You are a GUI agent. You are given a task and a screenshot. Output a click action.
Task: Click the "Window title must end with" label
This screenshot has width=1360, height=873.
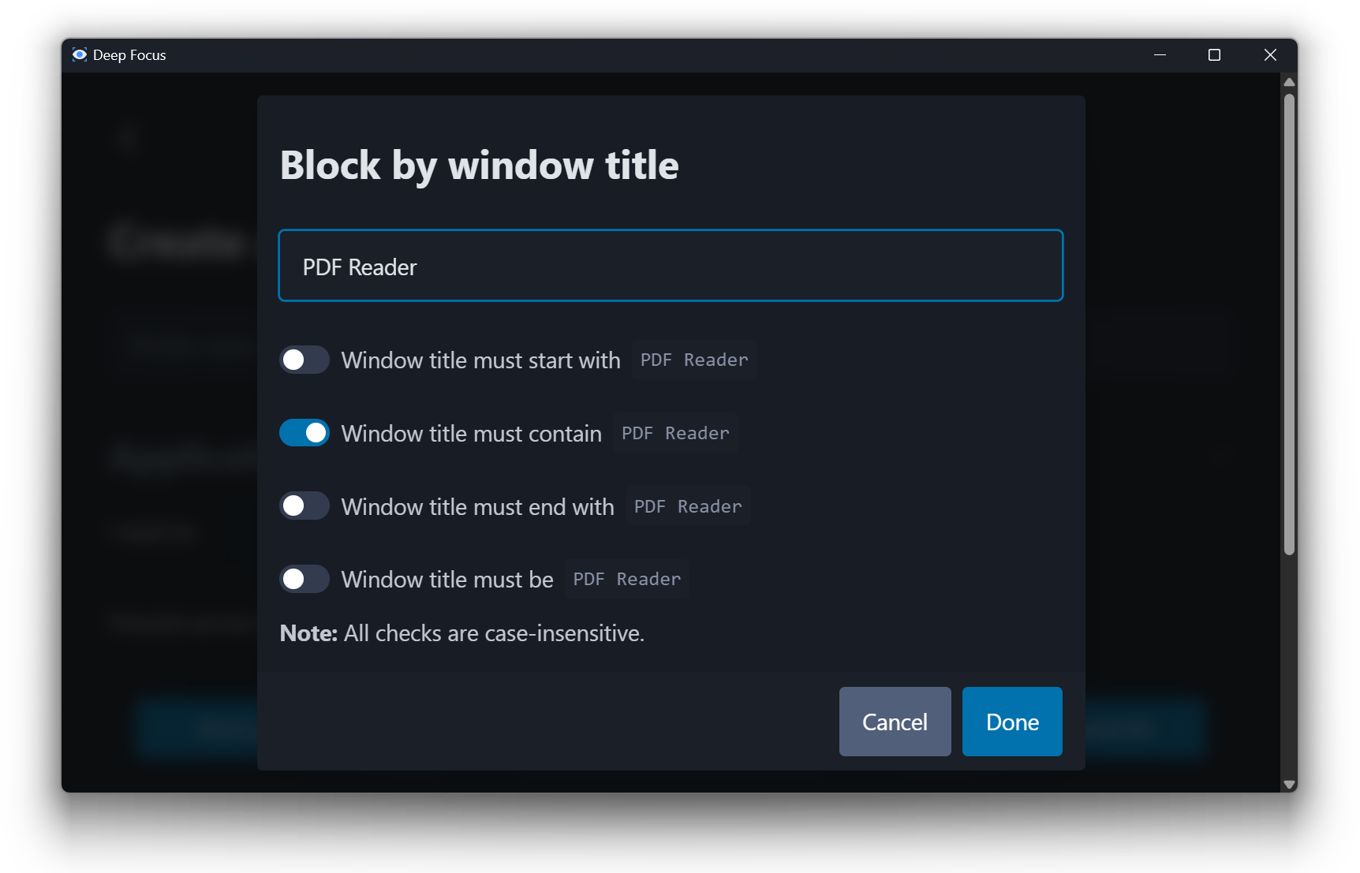coord(477,507)
